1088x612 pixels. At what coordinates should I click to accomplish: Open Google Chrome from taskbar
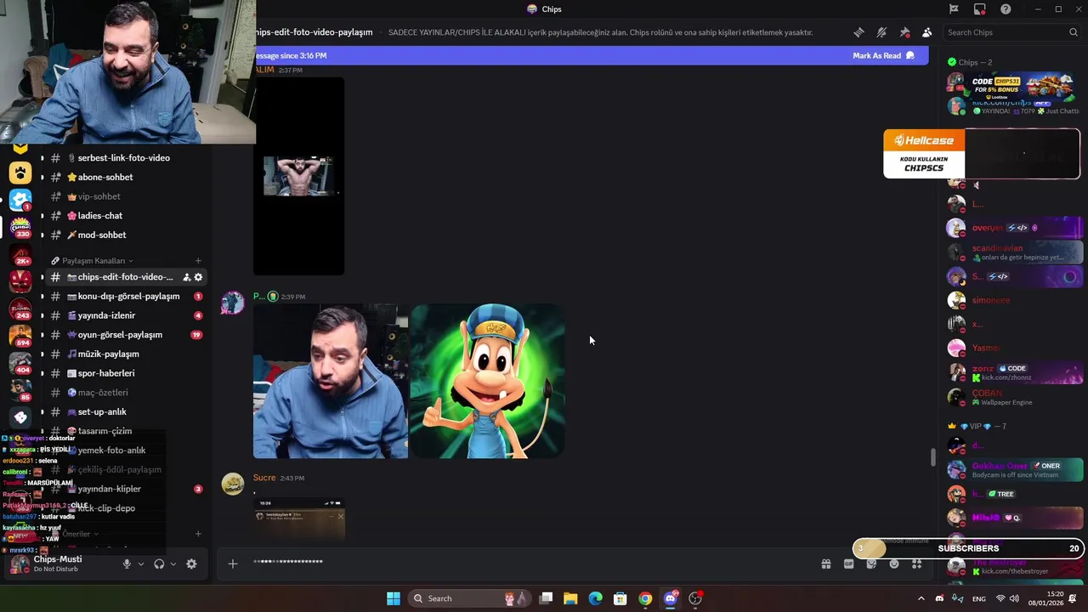[x=645, y=598]
